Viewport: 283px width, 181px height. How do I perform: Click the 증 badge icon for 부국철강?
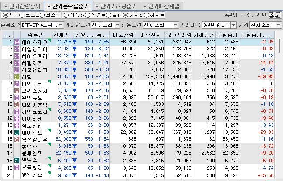click(x=17, y=168)
